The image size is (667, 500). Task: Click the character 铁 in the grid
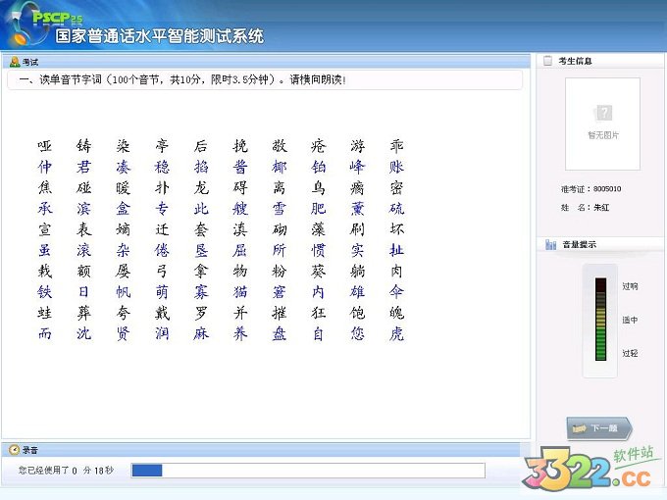coord(45,292)
